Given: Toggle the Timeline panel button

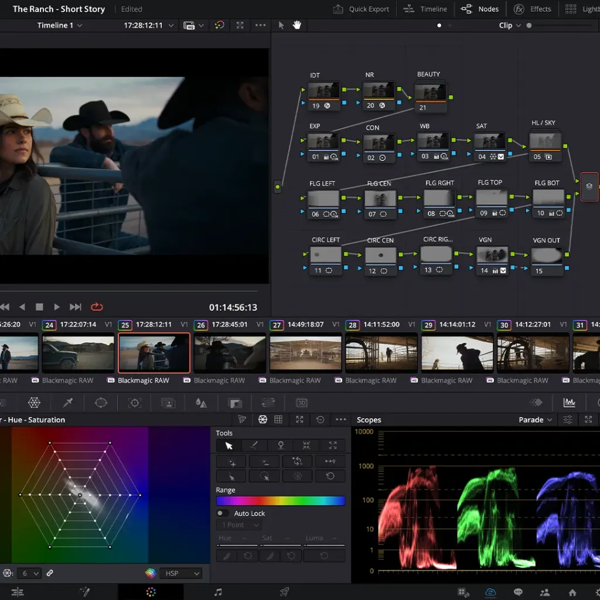Looking at the screenshot, I should (425, 9).
